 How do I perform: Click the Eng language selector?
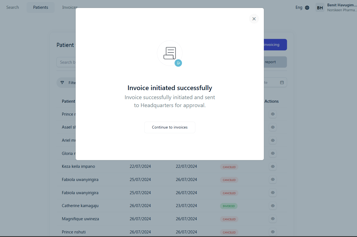pos(299,7)
